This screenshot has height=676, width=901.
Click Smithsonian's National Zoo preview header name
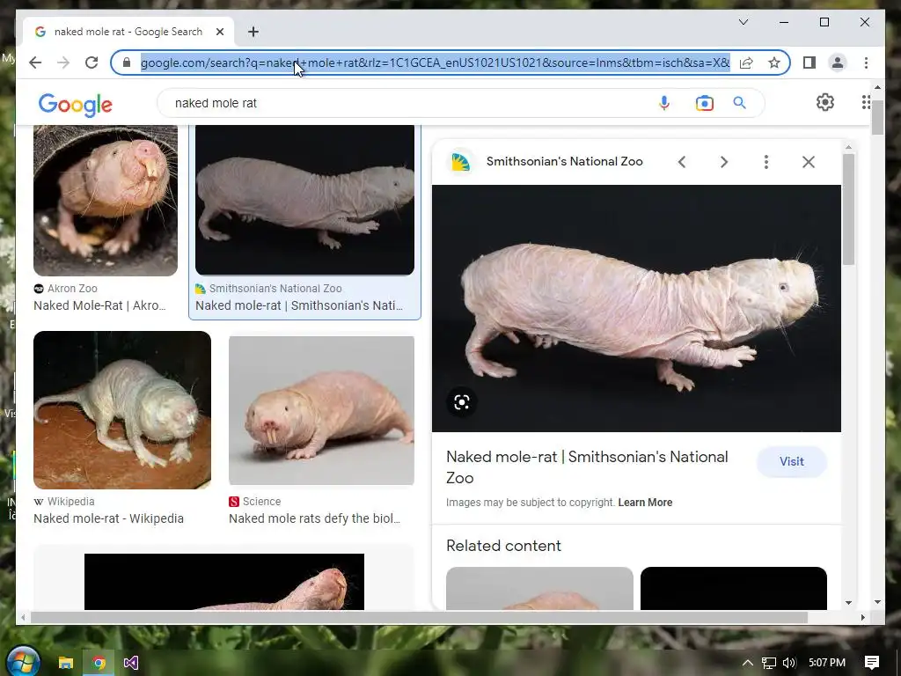pos(564,162)
